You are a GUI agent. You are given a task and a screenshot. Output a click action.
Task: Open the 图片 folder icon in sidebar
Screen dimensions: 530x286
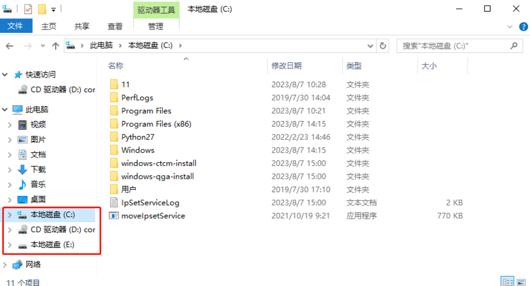[22, 140]
